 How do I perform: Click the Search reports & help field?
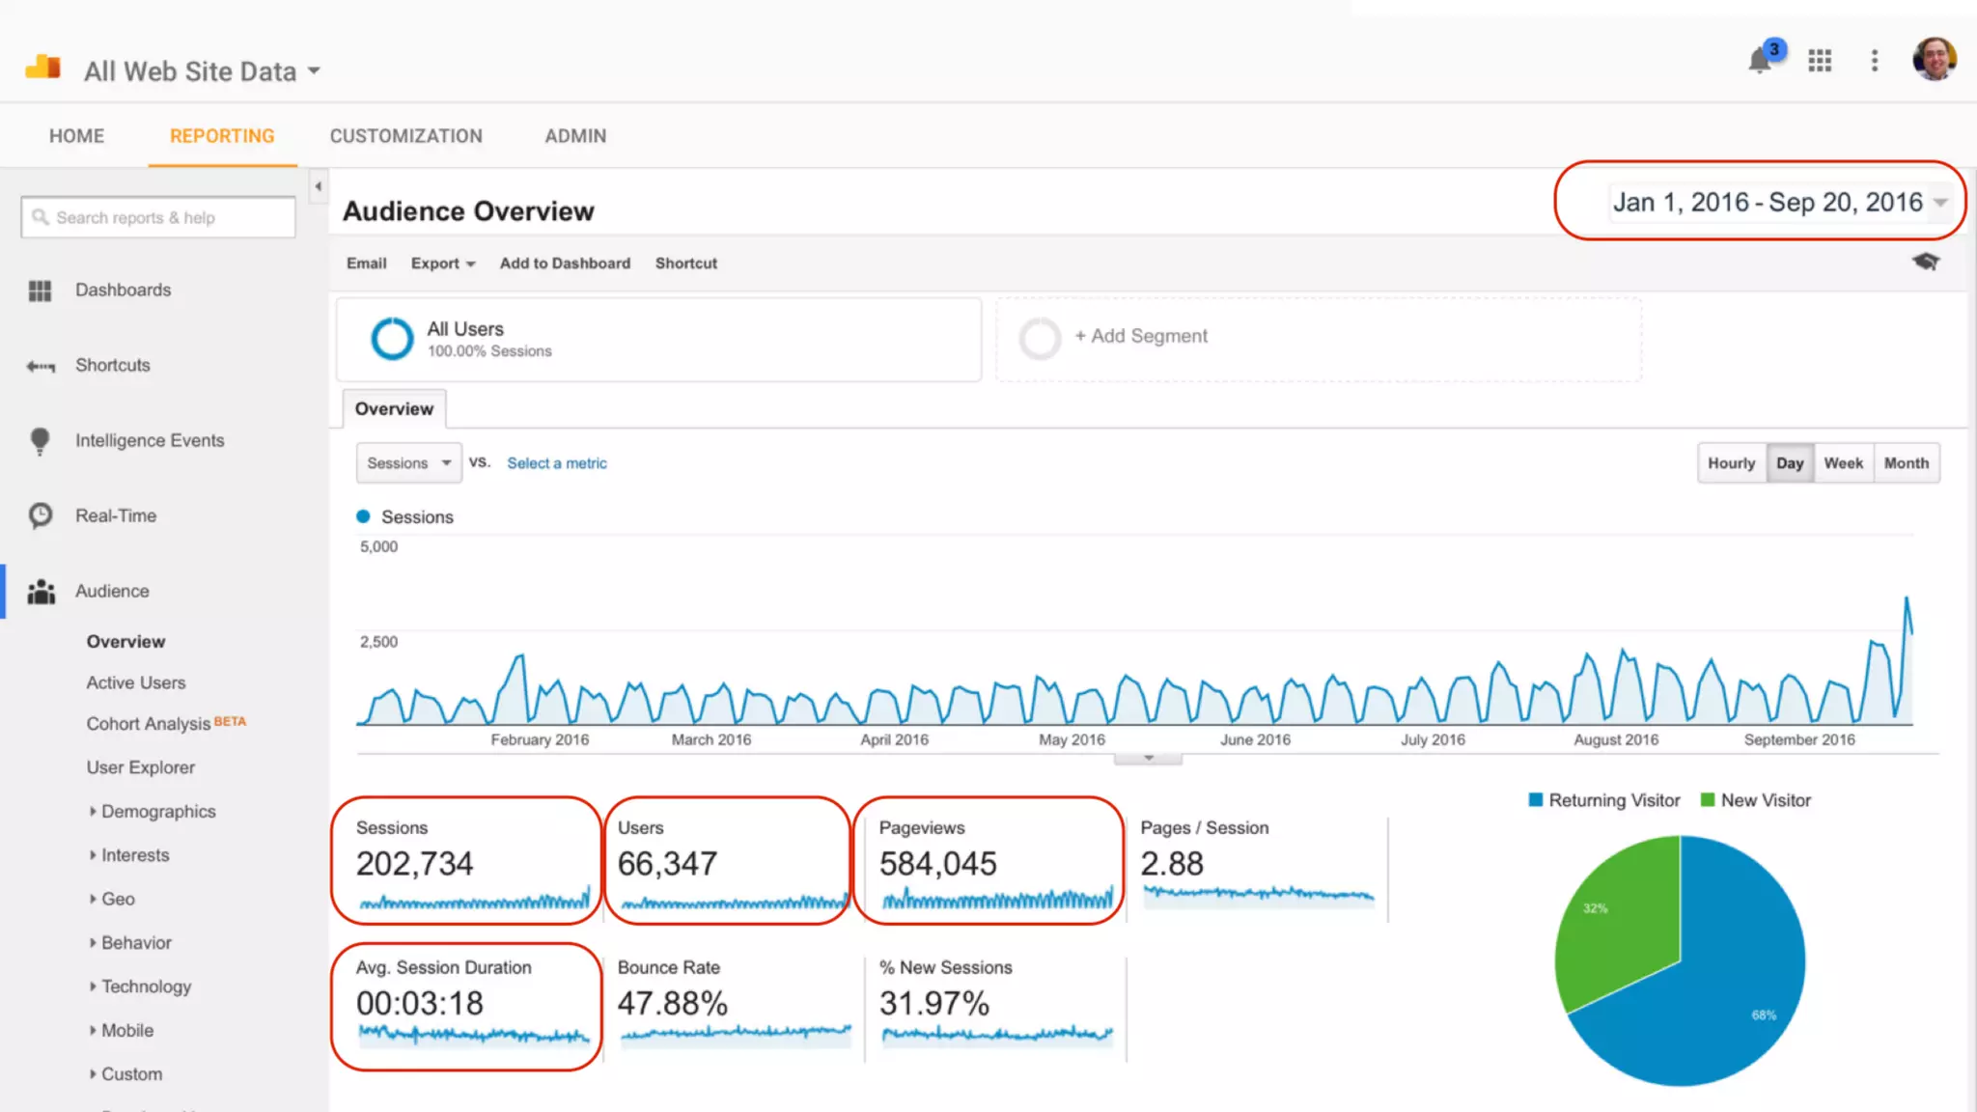coord(159,218)
